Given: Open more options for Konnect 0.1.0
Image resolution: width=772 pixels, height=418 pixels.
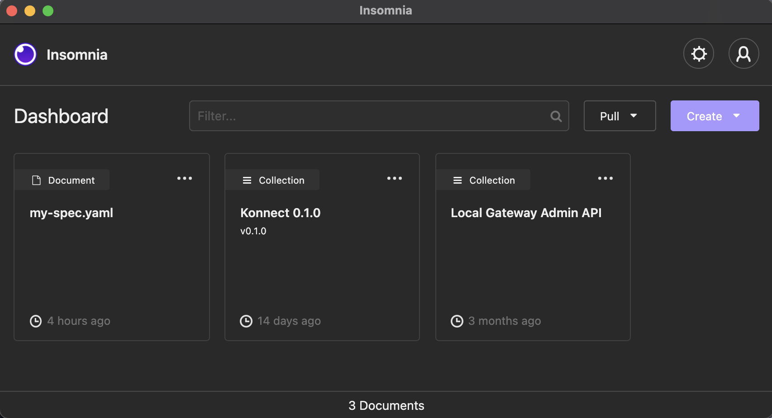Looking at the screenshot, I should 395,179.
